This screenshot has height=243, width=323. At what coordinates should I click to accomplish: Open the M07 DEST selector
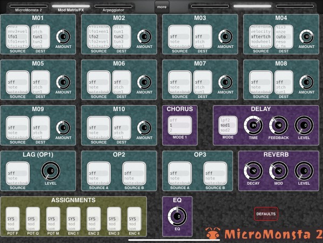pyautogui.click(x=203, y=82)
